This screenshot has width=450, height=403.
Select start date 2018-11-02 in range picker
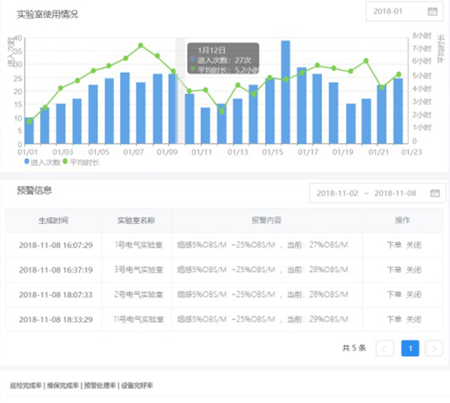(337, 193)
